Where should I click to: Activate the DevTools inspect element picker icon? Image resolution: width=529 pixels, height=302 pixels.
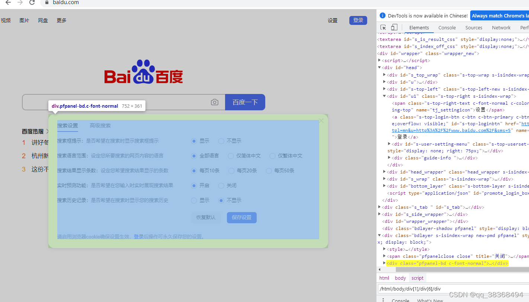point(383,27)
